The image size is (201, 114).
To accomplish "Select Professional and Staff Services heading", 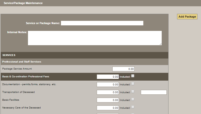I will pyautogui.click(x=22, y=62).
